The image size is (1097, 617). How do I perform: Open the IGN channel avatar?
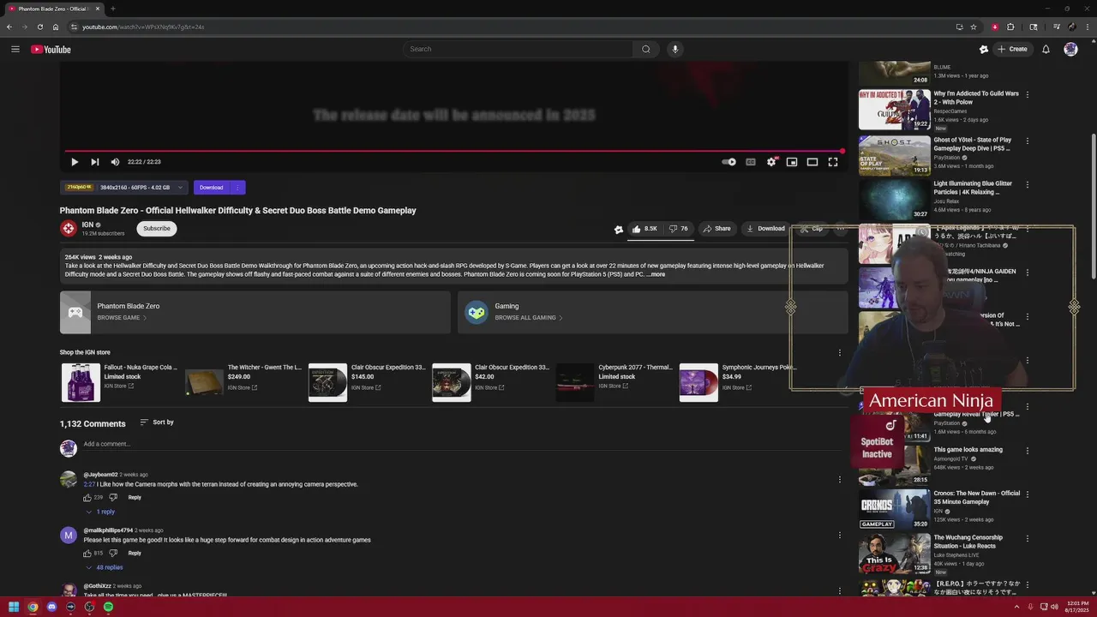tap(69, 228)
